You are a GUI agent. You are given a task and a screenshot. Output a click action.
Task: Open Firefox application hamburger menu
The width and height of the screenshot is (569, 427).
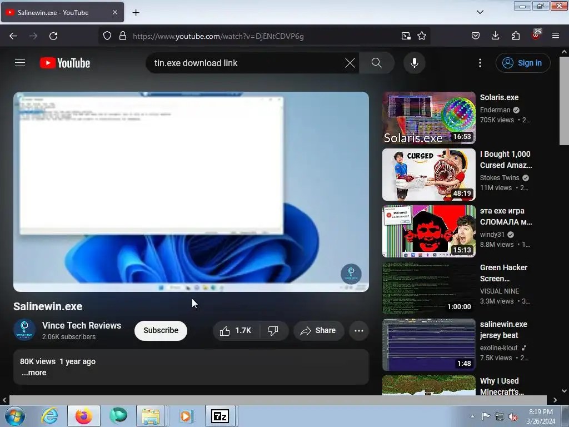point(556,36)
